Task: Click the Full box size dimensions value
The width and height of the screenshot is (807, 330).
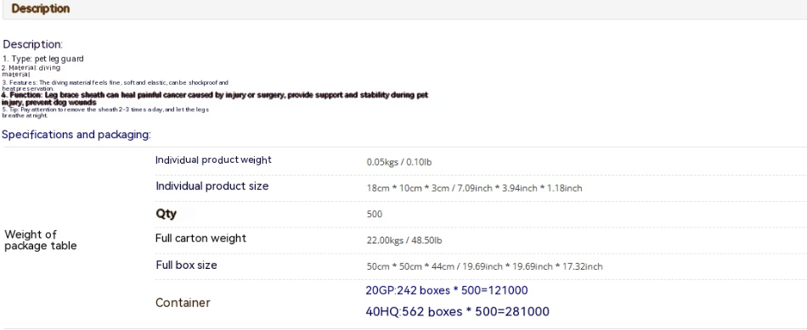Action: [485, 266]
